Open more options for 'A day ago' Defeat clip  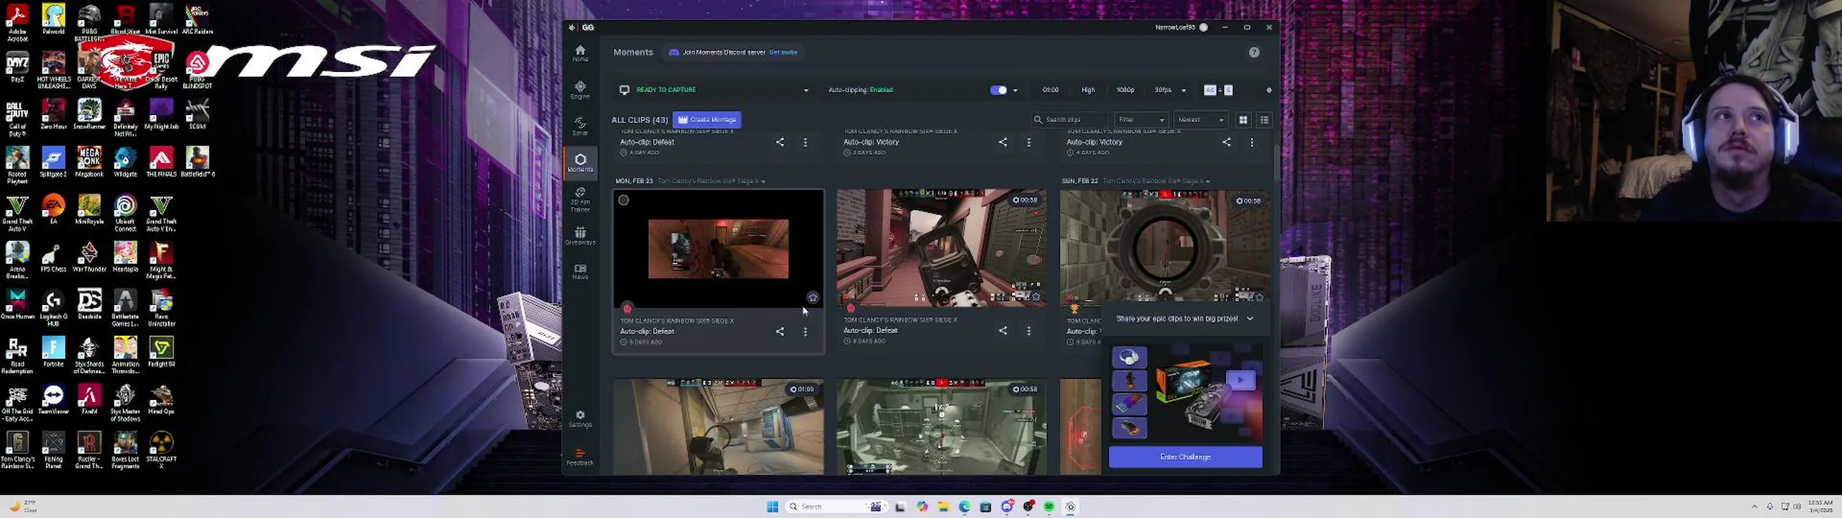[805, 142]
